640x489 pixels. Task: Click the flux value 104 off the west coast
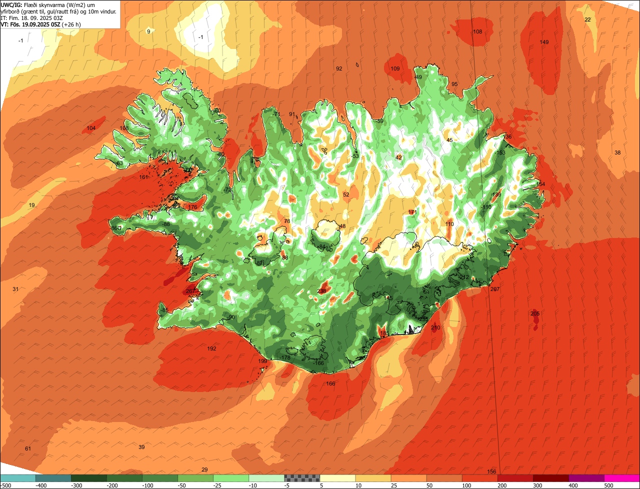pos(91,128)
